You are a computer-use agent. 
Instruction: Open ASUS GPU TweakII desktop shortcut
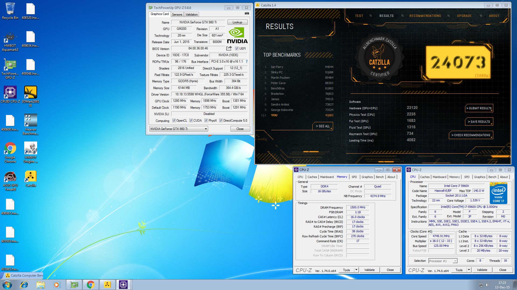(x=10, y=181)
